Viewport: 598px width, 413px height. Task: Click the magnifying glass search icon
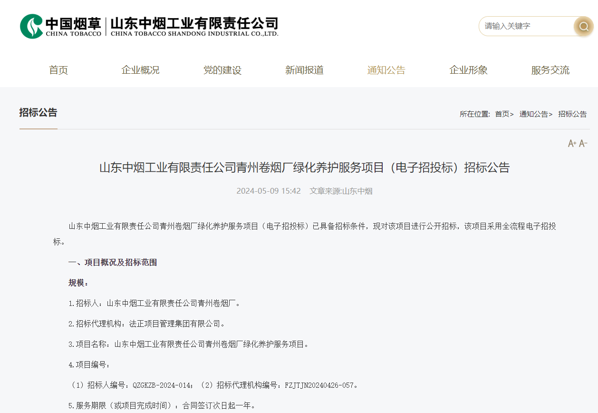pyautogui.click(x=584, y=26)
